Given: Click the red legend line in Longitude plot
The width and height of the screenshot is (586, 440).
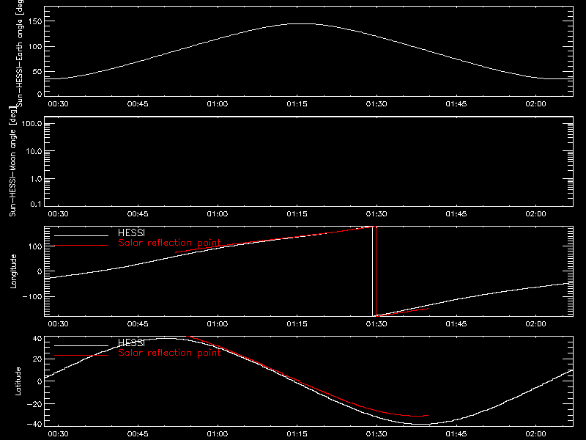Looking at the screenshot, I should pyautogui.click(x=81, y=246).
